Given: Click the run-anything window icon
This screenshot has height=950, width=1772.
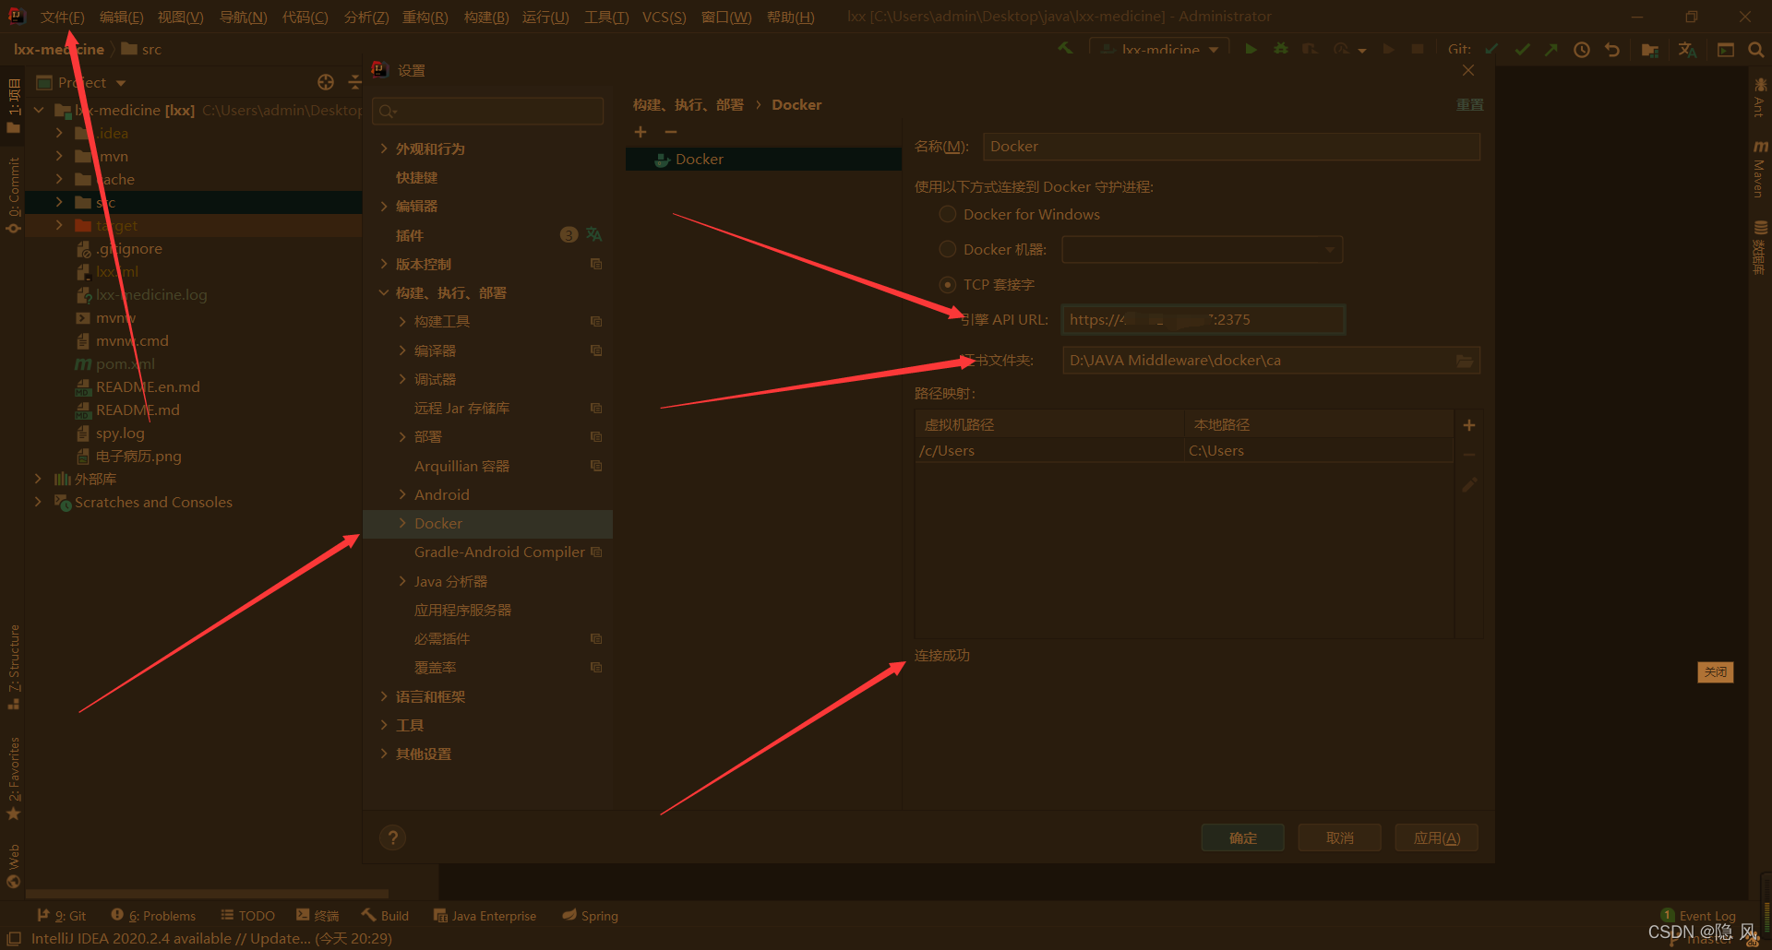Looking at the screenshot, I should point(1725,50).
